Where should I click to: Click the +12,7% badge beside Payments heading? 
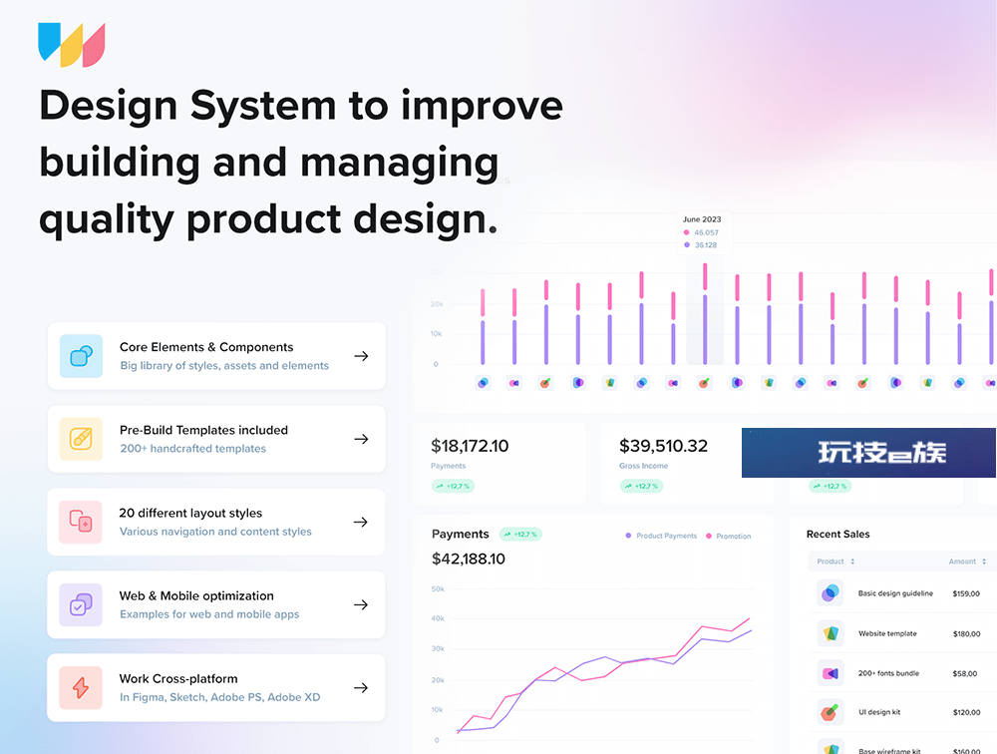click(520, 535)
